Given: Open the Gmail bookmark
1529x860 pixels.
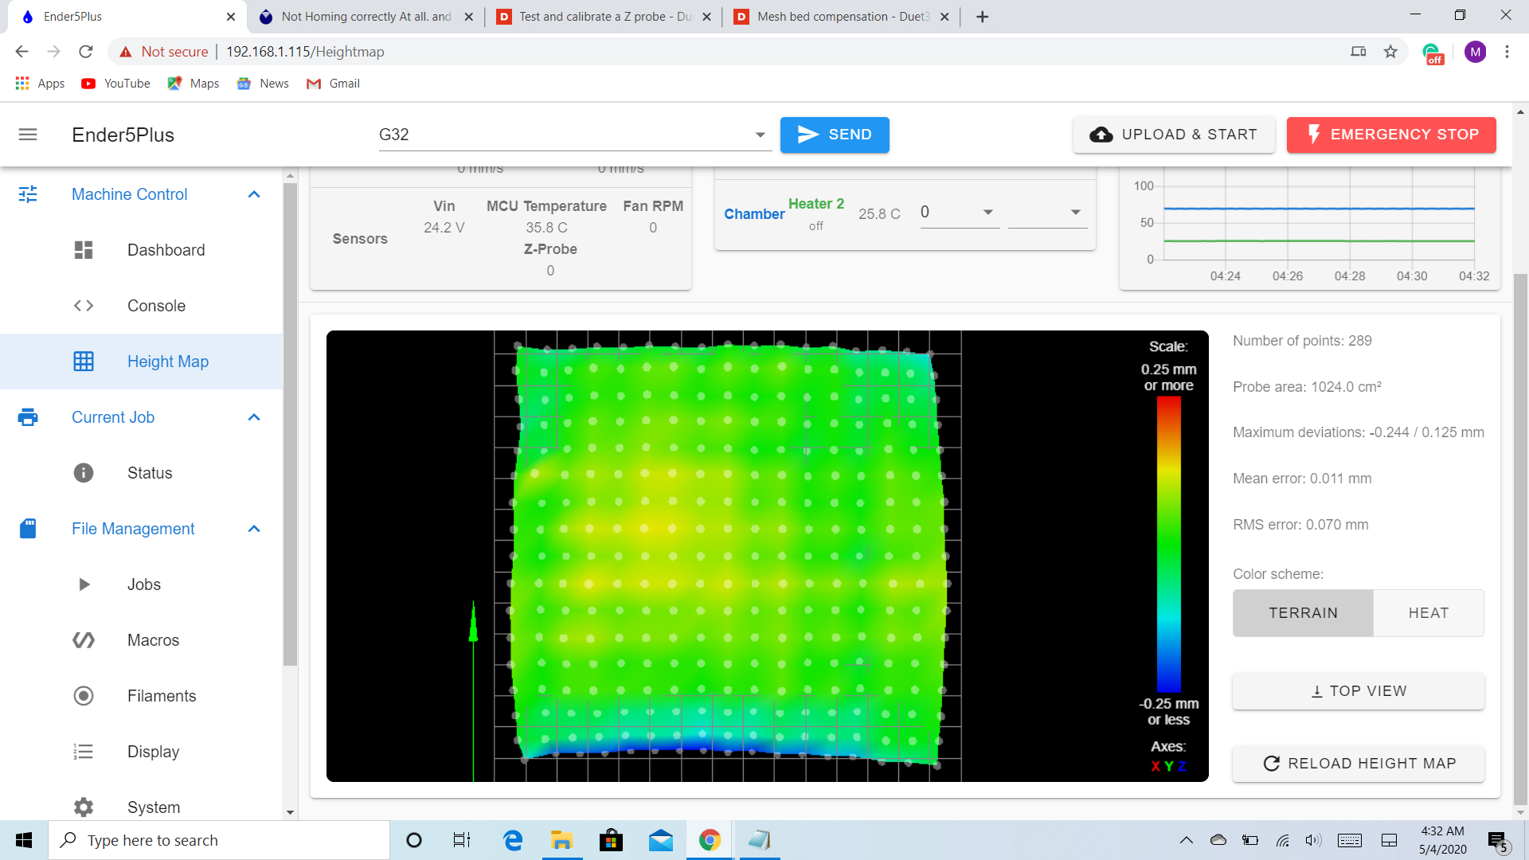Looking at the screenshot, I should click(x=333, y=84).
